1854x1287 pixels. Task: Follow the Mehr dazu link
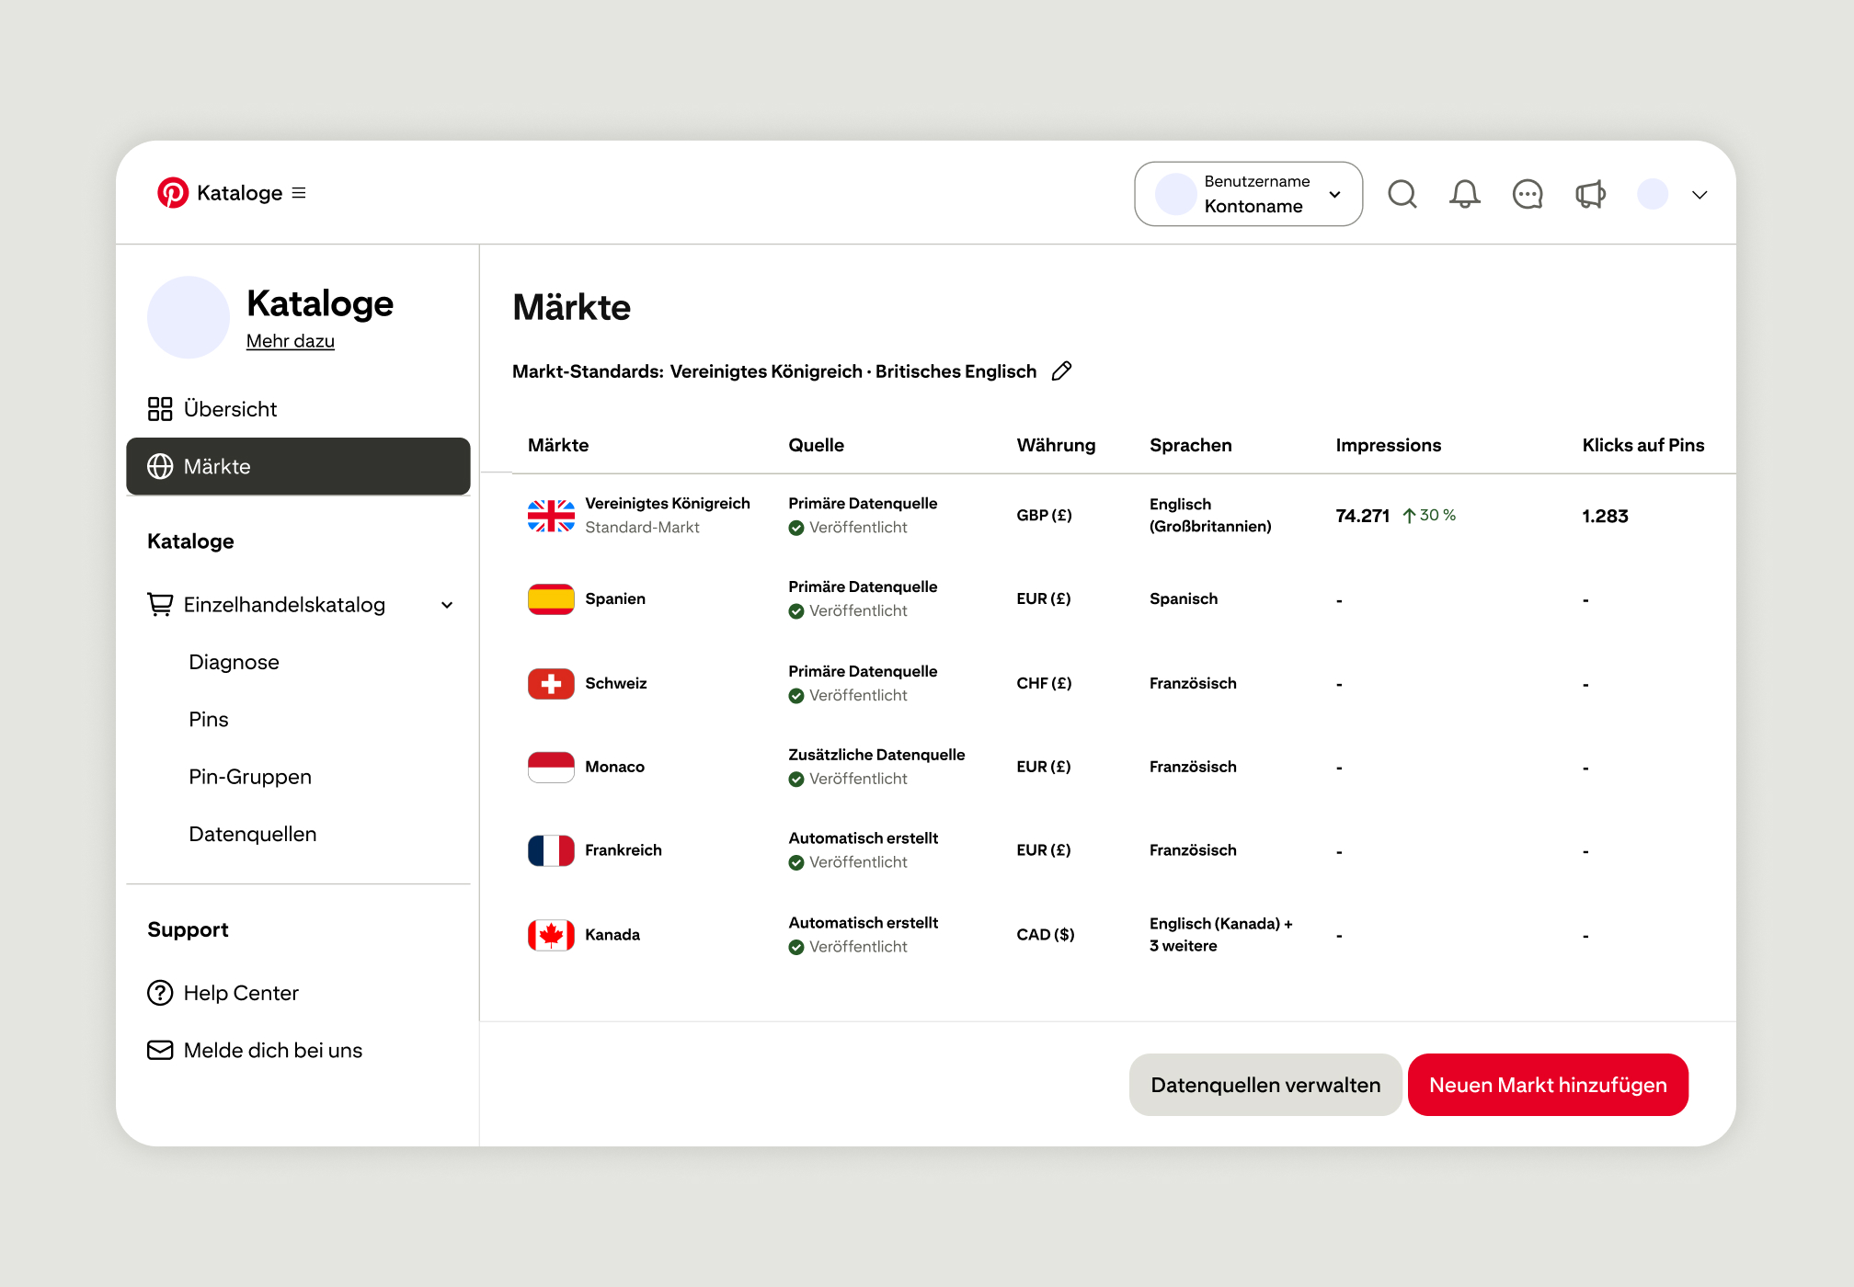click(x=291, y=341)
